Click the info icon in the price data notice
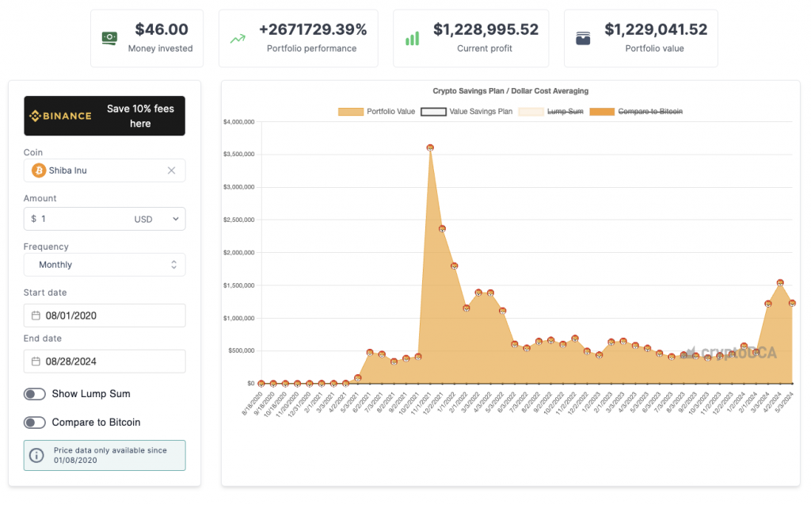 (x=36, y=455)
